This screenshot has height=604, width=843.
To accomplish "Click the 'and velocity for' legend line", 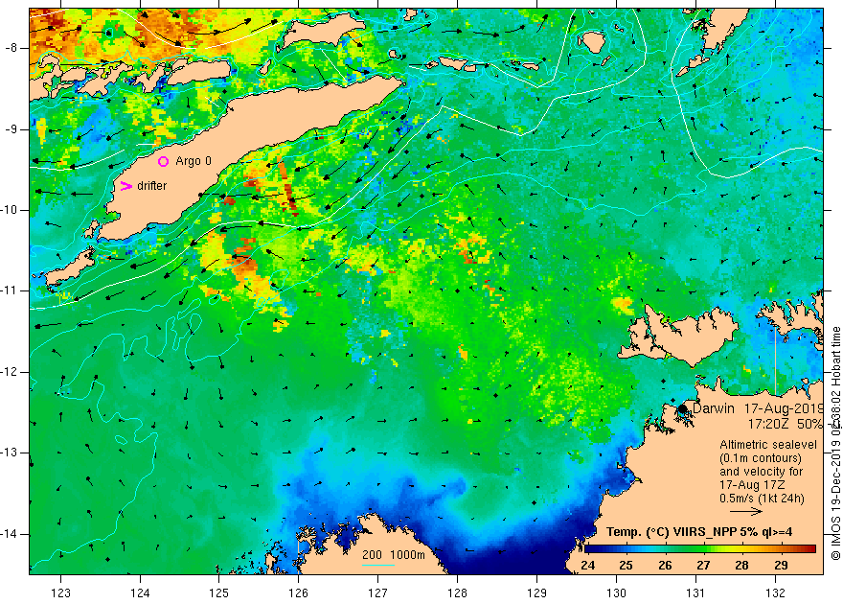I will tap(762, 472).
